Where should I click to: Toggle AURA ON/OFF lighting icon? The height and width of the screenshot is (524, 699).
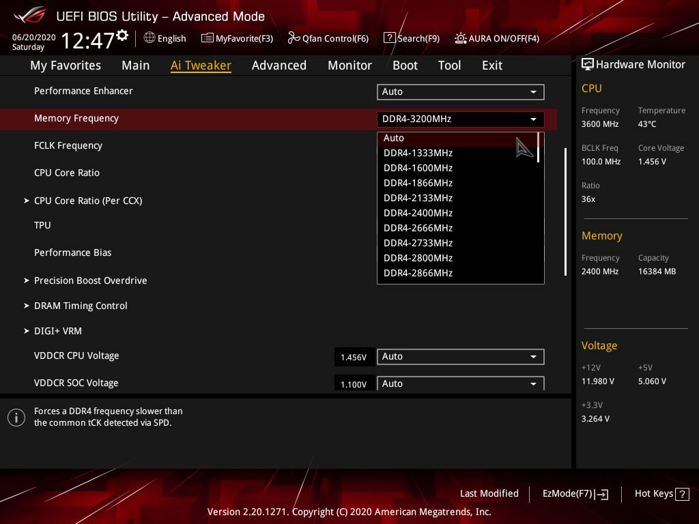pyautogui.click(x=461, y=38)
